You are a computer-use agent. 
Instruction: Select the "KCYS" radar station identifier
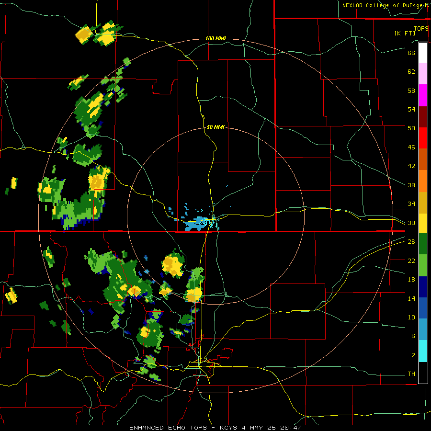(228, 428)
